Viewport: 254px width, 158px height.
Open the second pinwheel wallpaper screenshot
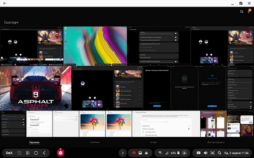(119, 124)
